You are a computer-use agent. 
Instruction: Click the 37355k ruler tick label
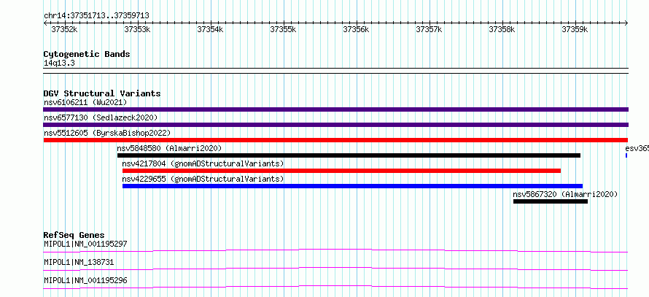click(283, 29)
